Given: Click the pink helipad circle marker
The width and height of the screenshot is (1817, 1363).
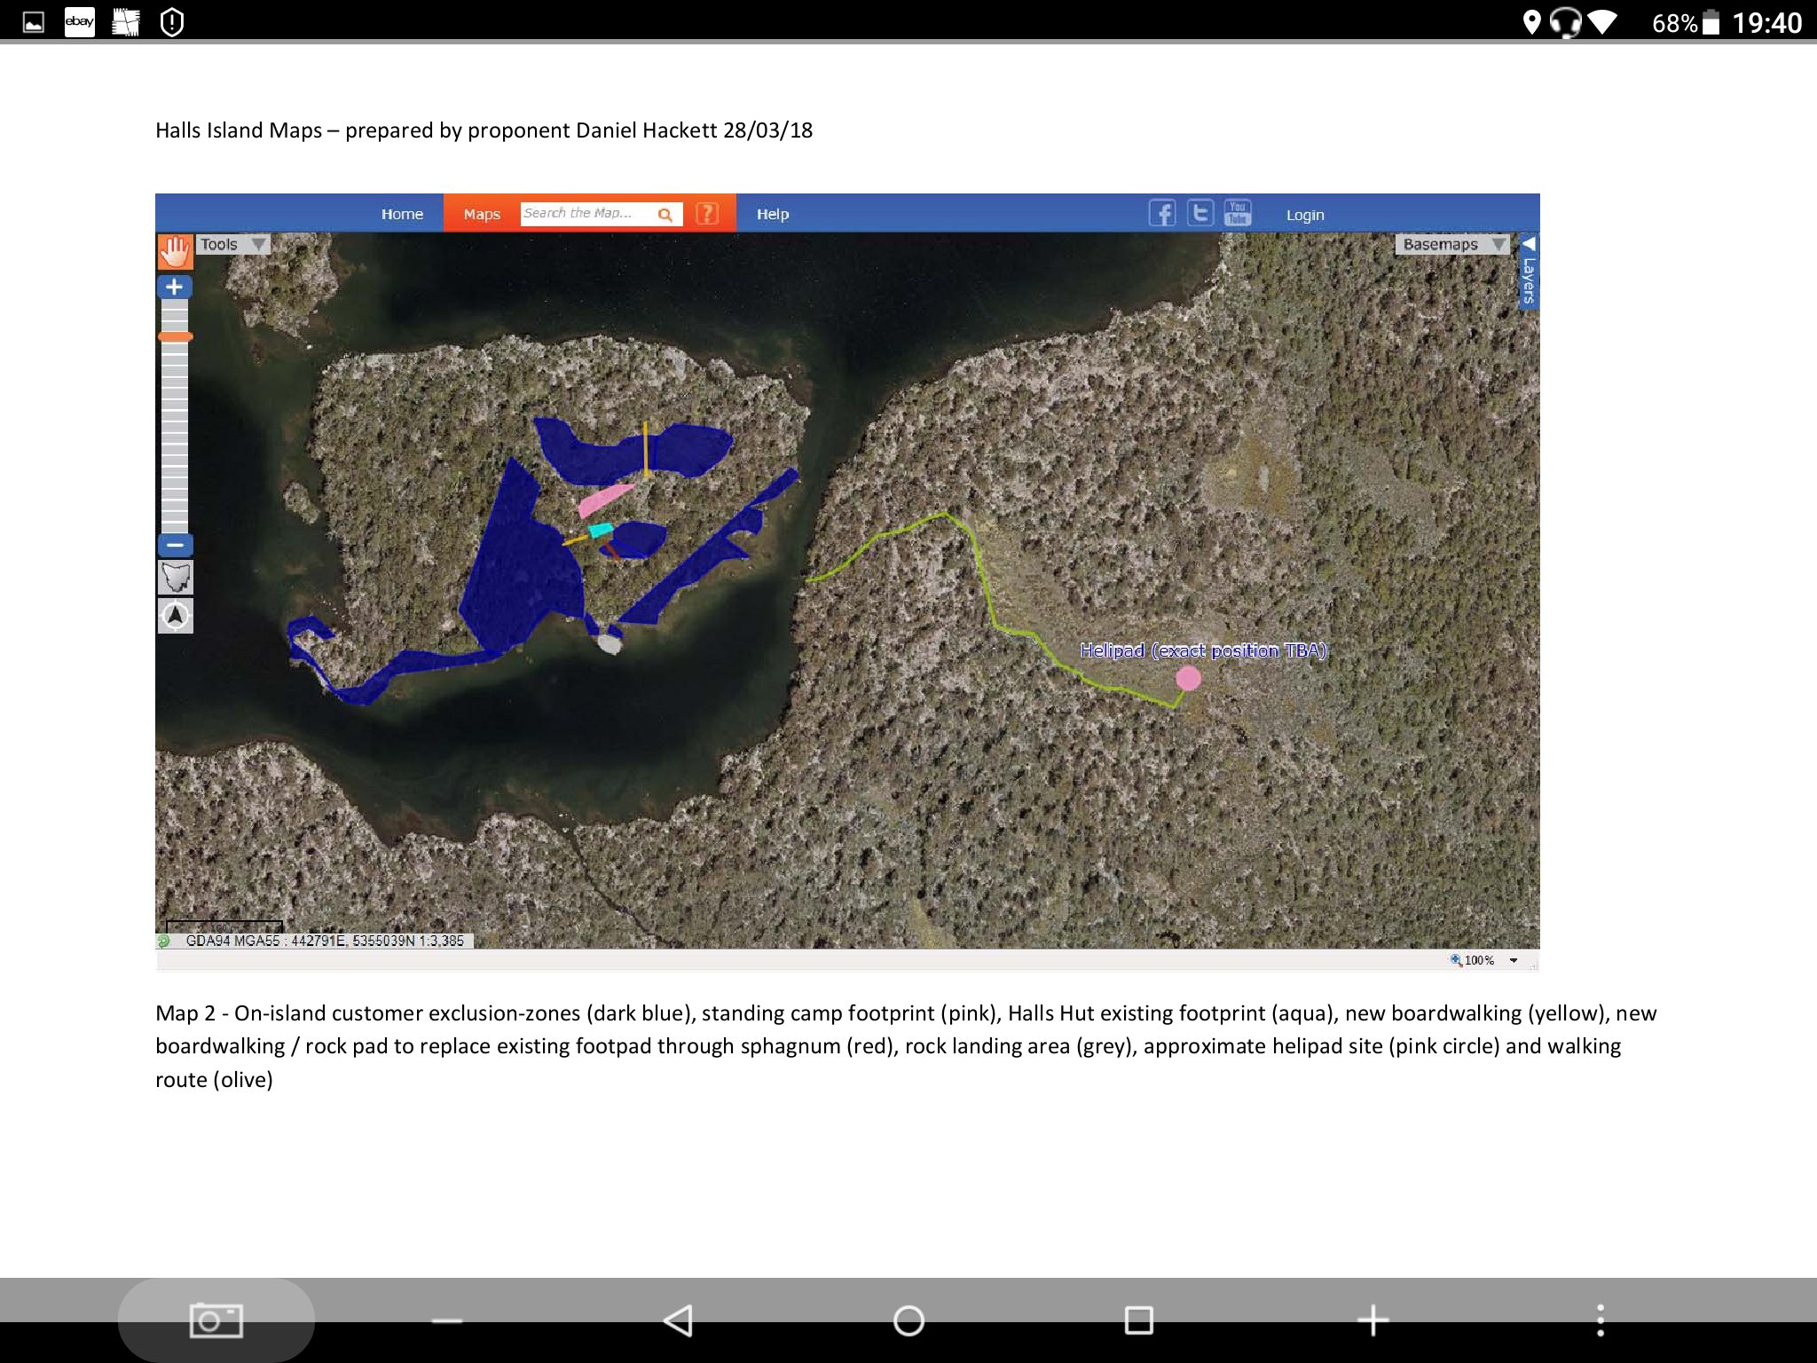Looking at the screenshot, I should click(x=1188, y=679).
